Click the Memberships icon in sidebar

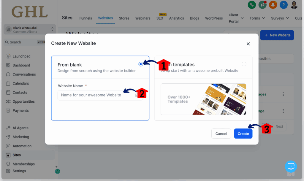point(8,164)
